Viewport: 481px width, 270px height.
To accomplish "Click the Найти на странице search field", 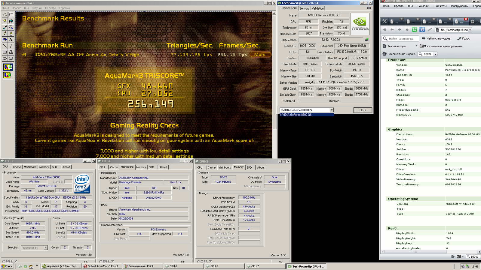I will coord(400,38).
